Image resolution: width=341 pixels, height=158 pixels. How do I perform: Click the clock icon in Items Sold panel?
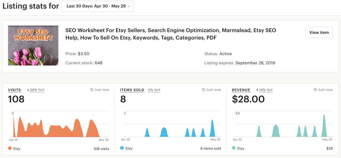tap(203, 90)
